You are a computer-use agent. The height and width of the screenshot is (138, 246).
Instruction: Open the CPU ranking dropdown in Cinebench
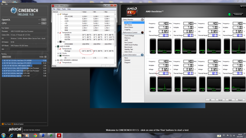point(6,57)
